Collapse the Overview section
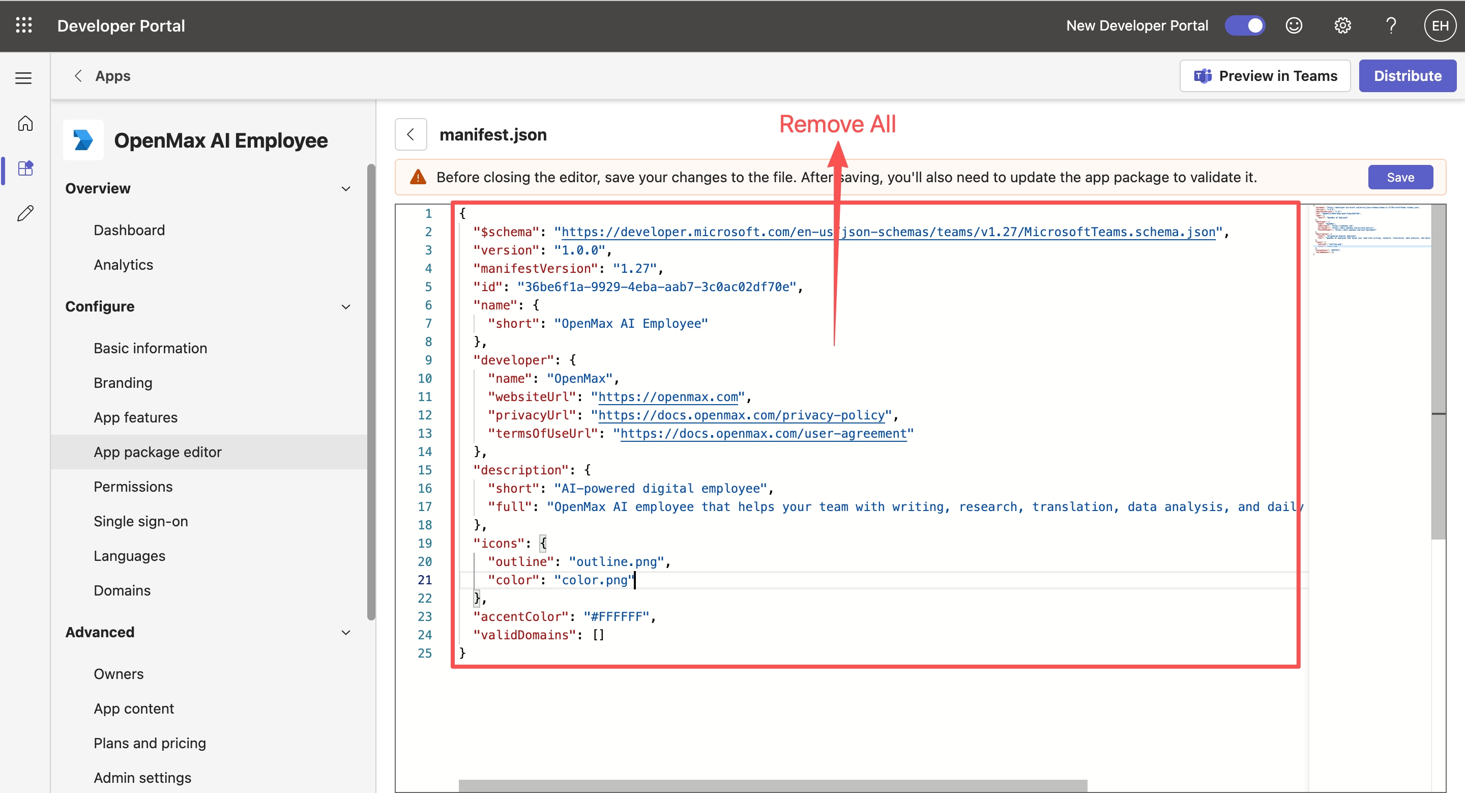 point(345,188)
